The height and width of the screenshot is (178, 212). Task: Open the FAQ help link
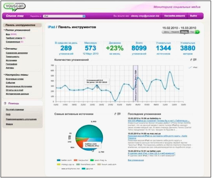click(8, 114)
